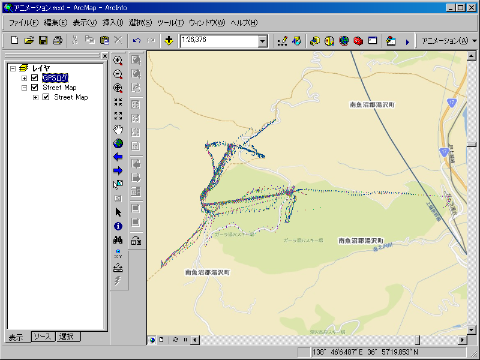
Task: Select the レイヤ data frame name
Action: coord(41,68)
